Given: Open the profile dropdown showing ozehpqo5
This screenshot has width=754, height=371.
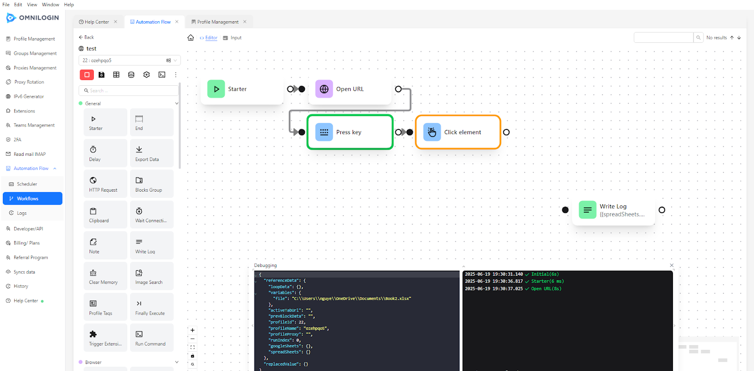Looking at the screenshot, I should tap(129, 60).
